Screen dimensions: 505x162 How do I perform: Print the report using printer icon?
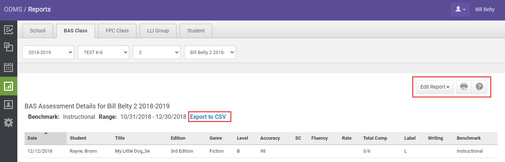coord(464,87)
